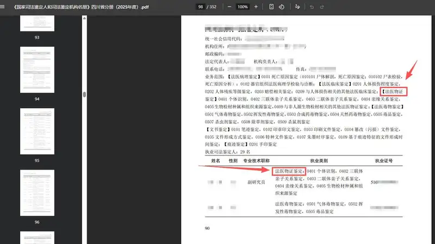Image resolution: width=435 pixels, height=244 pixels.
Task: Select the draw annotation tool
Action: [297, 7]
